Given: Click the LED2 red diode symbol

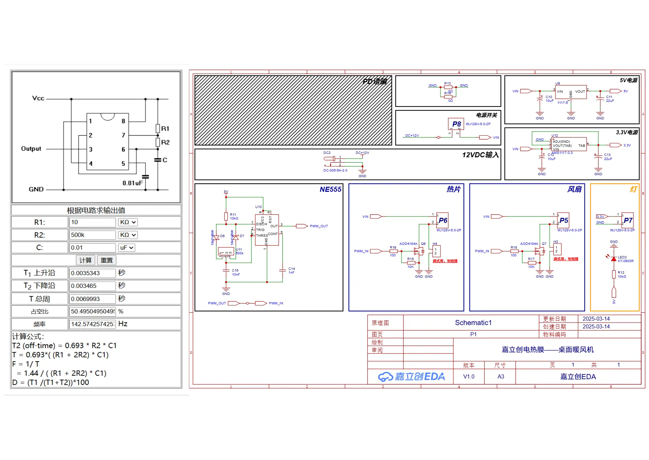Looking at the screenshot, I should pyautogui.click(x=614, y=259).
